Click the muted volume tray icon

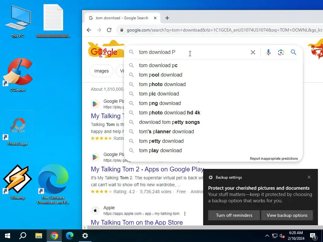click(x=282, y=236)
